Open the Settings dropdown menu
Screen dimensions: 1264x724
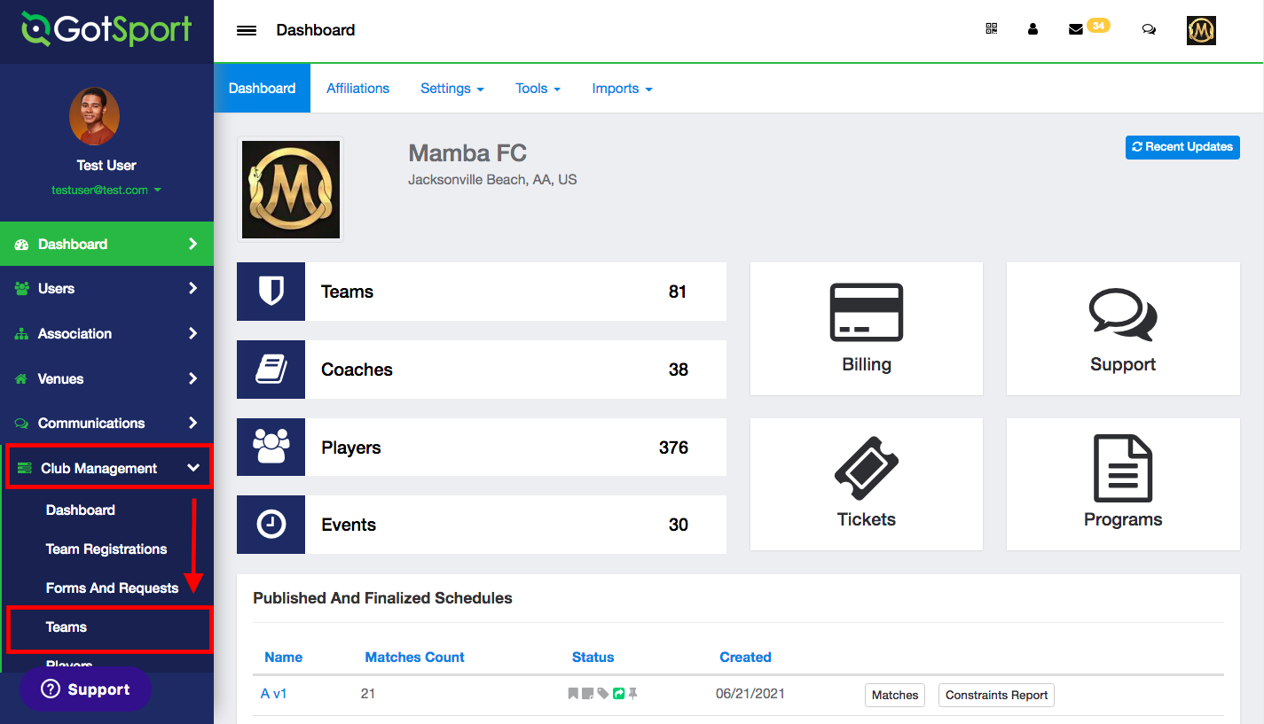(x=452, y=89)
